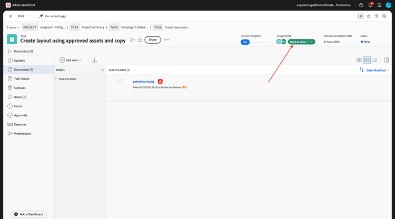Click the assignee avatars

pos(281,42)
